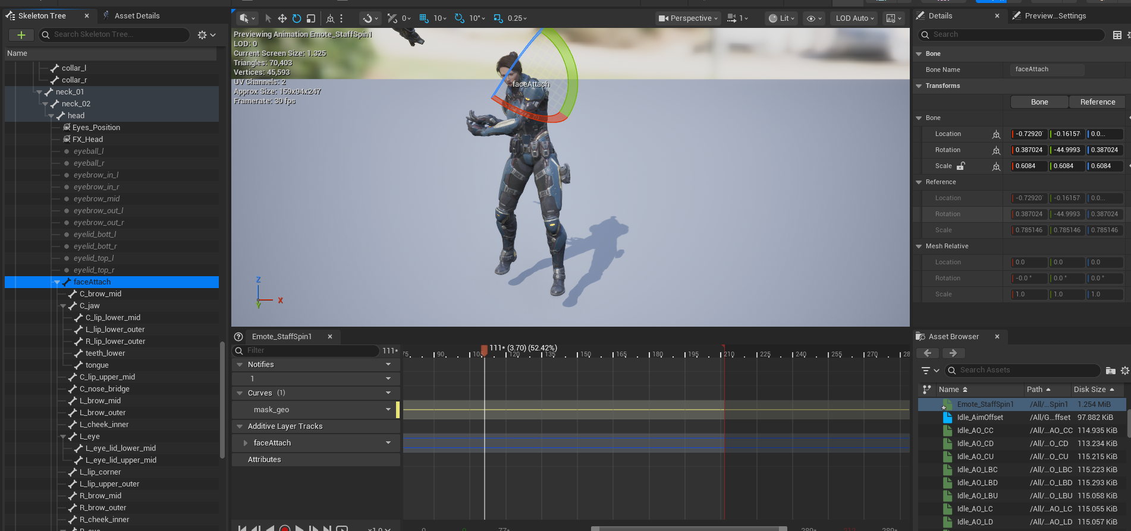Click the green add bone plus button
1131x531 pixels.
pyautogui.click(x=21, y=35)
